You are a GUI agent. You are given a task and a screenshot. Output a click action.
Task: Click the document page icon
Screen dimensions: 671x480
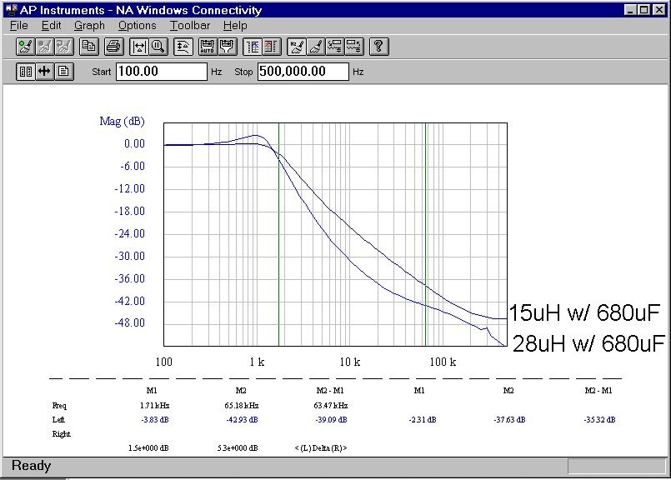(x=63, y=72)
